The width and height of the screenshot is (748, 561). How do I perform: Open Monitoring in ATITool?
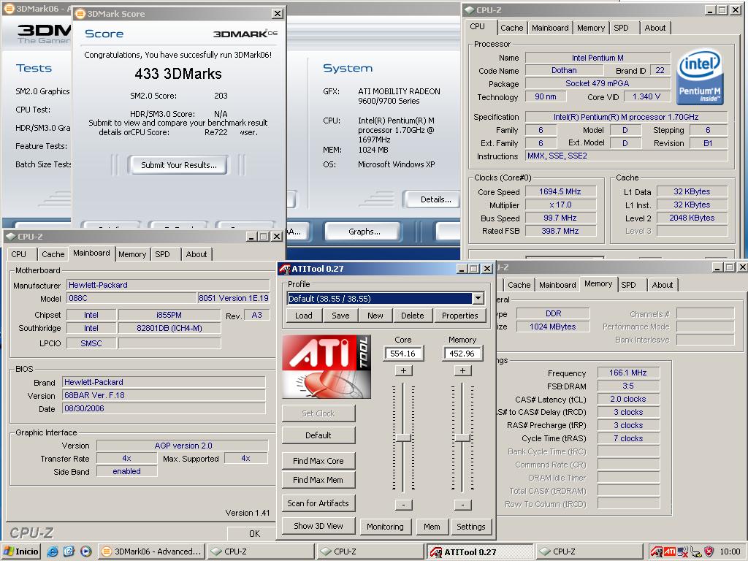385,527
